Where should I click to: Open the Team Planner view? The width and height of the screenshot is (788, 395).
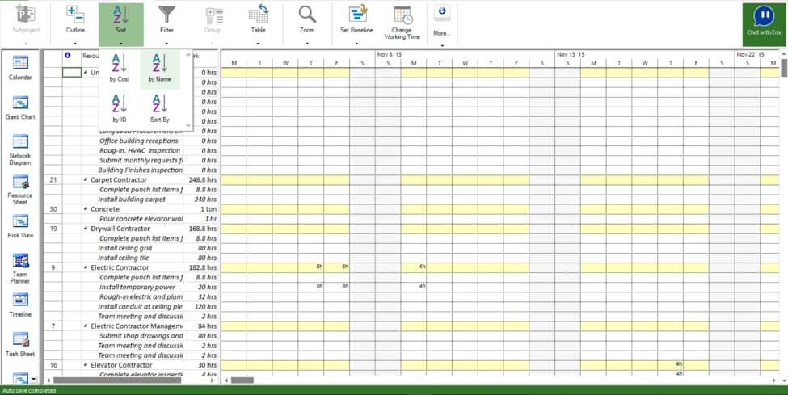(20, 268)
